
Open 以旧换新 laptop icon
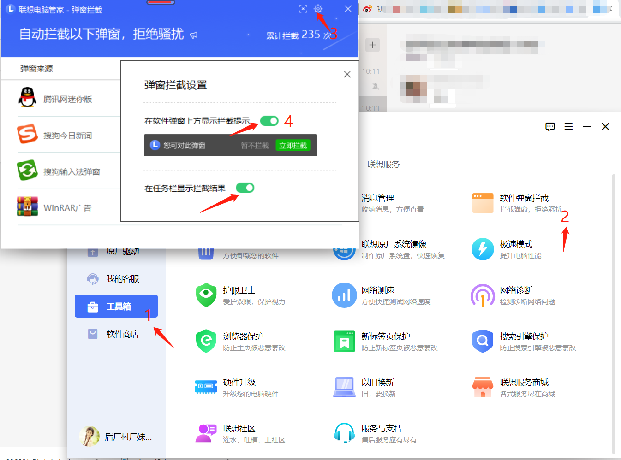point(344,387)
